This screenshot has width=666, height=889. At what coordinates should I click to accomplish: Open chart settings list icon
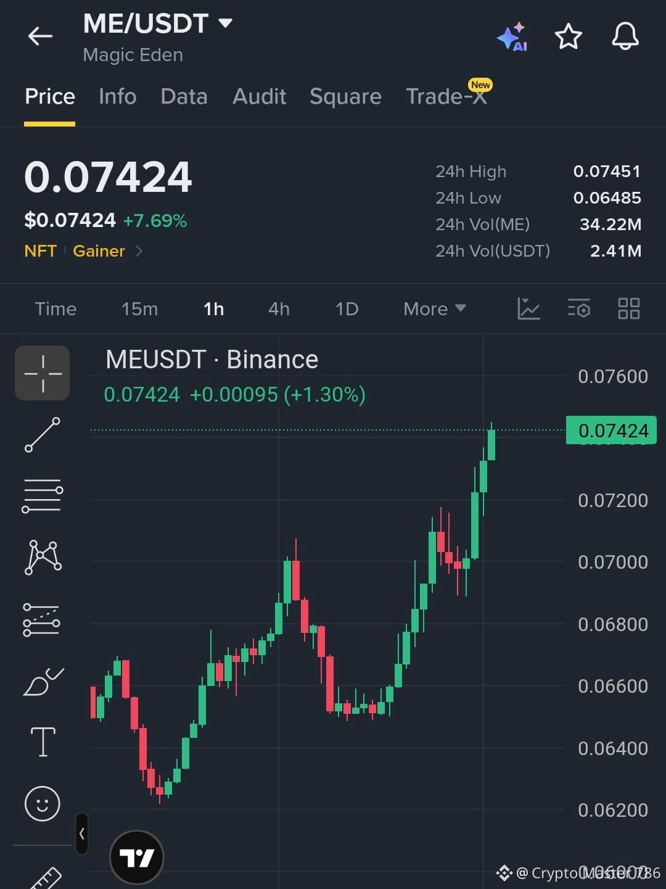coord(579,308)
